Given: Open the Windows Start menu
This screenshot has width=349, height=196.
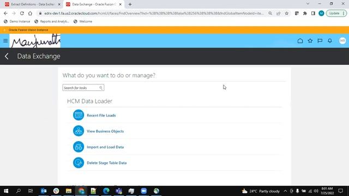Looking at the screenshot, I should pos(6,191).
